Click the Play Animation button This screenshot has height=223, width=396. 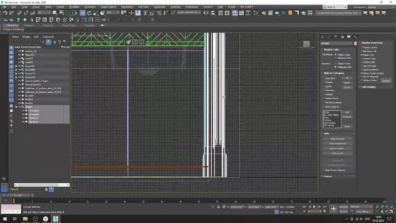click(314, 207)
